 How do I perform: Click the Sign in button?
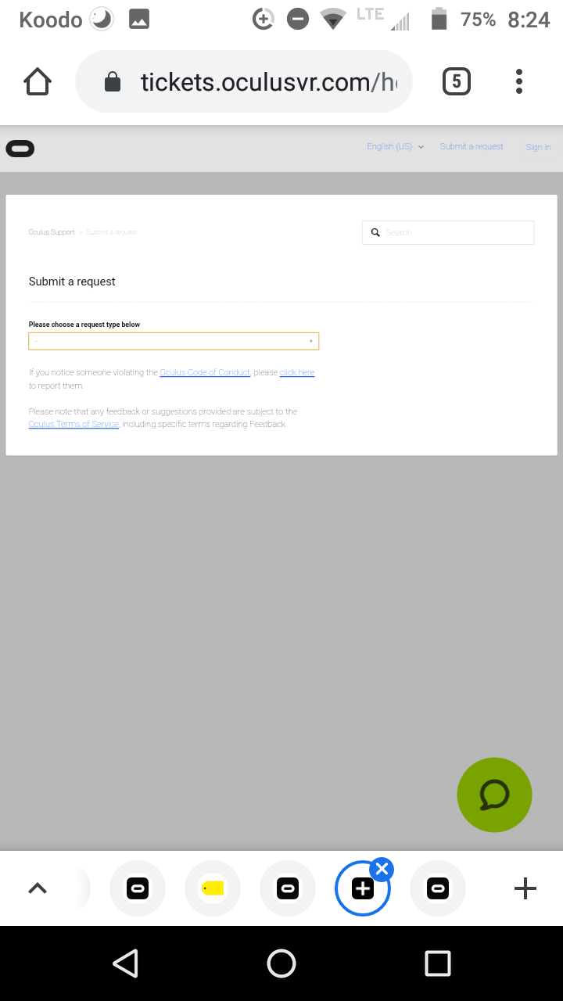[538, 147]
